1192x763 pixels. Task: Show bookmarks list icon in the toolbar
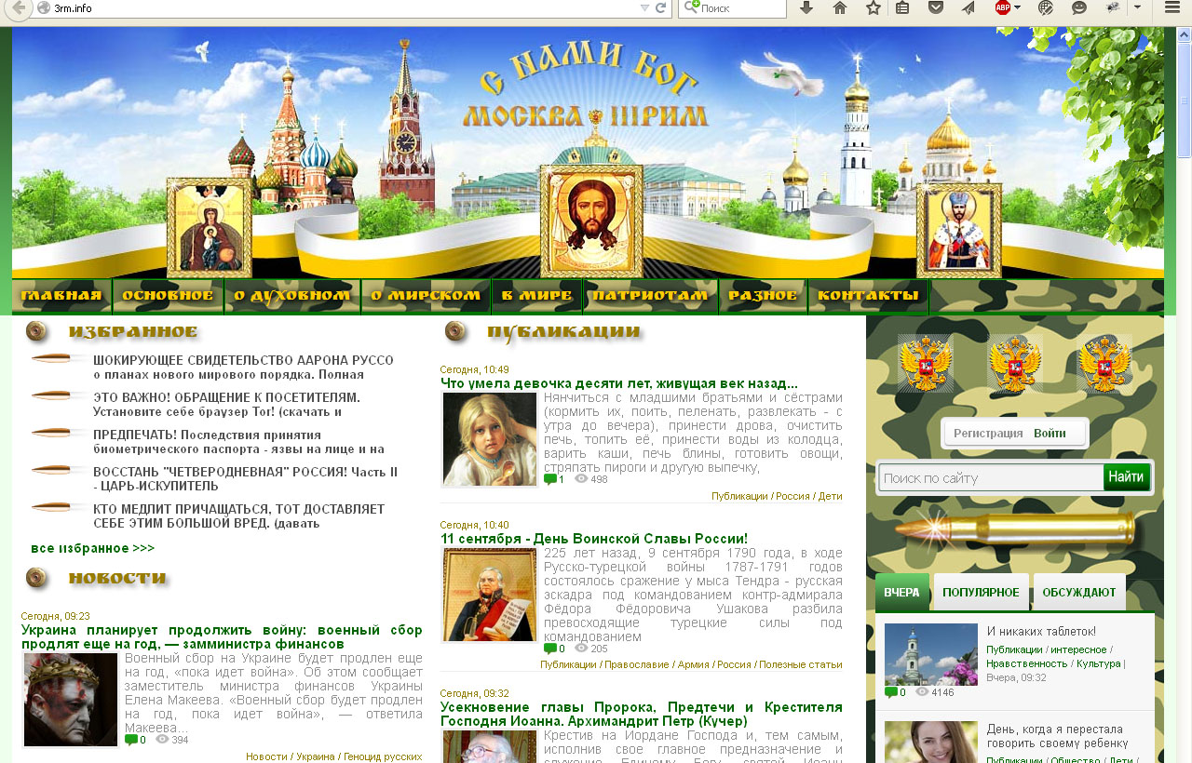point(902,7)
